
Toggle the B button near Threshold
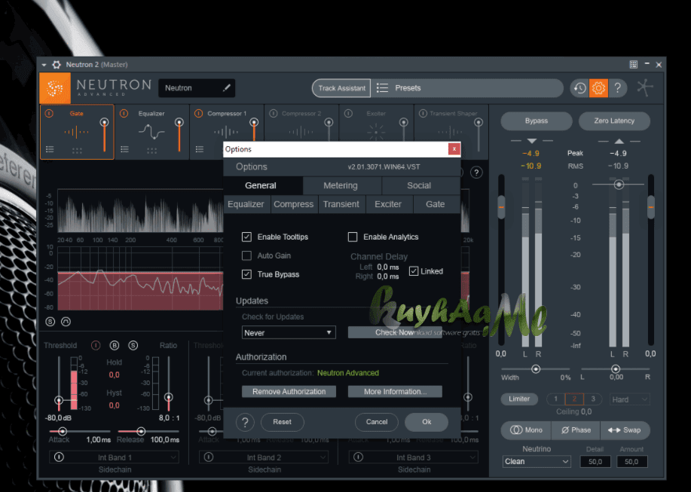click(114, 345)
